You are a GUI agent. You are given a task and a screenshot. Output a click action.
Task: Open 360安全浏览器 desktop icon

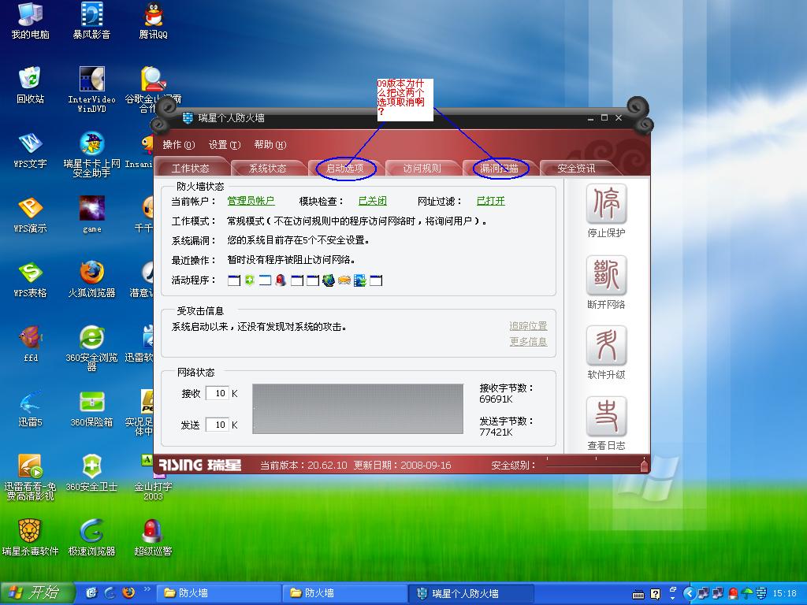pos(91,348)
